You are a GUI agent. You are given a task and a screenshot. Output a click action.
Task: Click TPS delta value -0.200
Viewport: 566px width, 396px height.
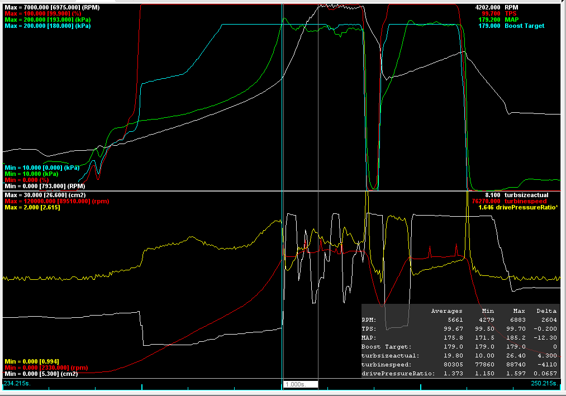(545, 329)
